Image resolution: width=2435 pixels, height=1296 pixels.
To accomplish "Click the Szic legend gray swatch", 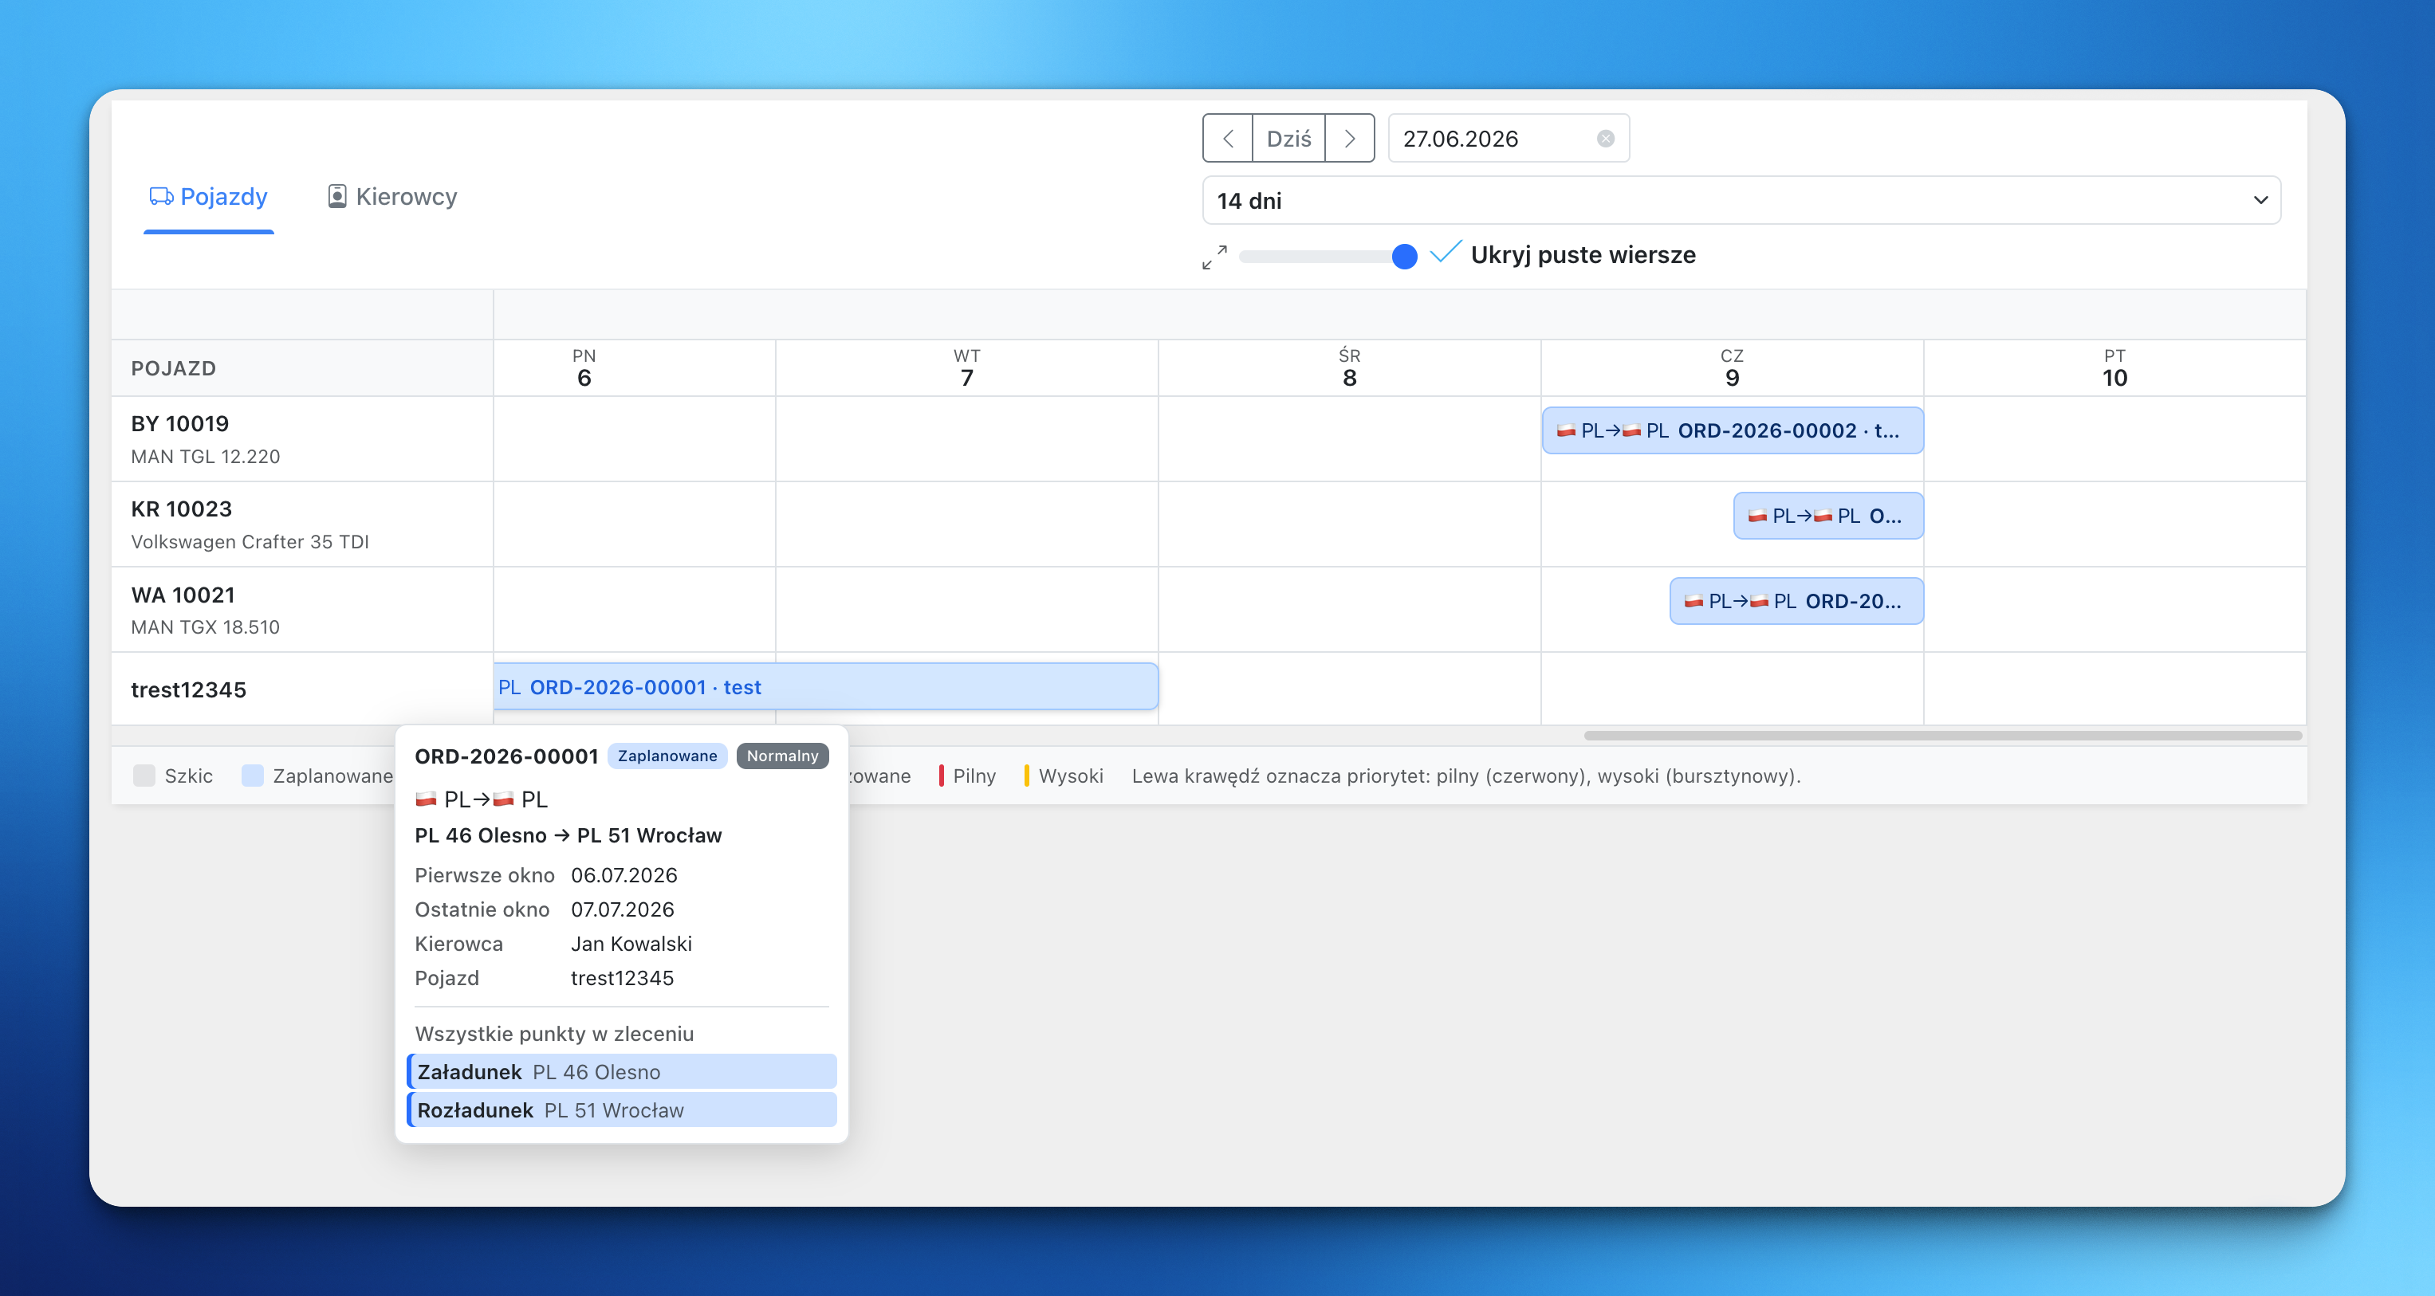I will point(144,776).
